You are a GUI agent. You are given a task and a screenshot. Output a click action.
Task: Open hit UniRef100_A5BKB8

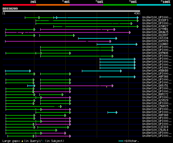(155, 71)
